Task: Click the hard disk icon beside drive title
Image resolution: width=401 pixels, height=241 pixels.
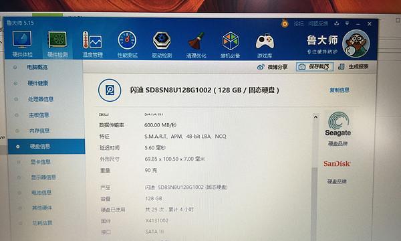Action: point(110,90)
